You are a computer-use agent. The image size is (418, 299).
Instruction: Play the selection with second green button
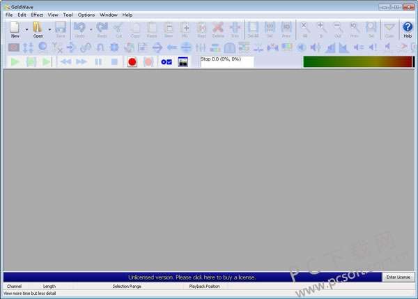point(31,62)
